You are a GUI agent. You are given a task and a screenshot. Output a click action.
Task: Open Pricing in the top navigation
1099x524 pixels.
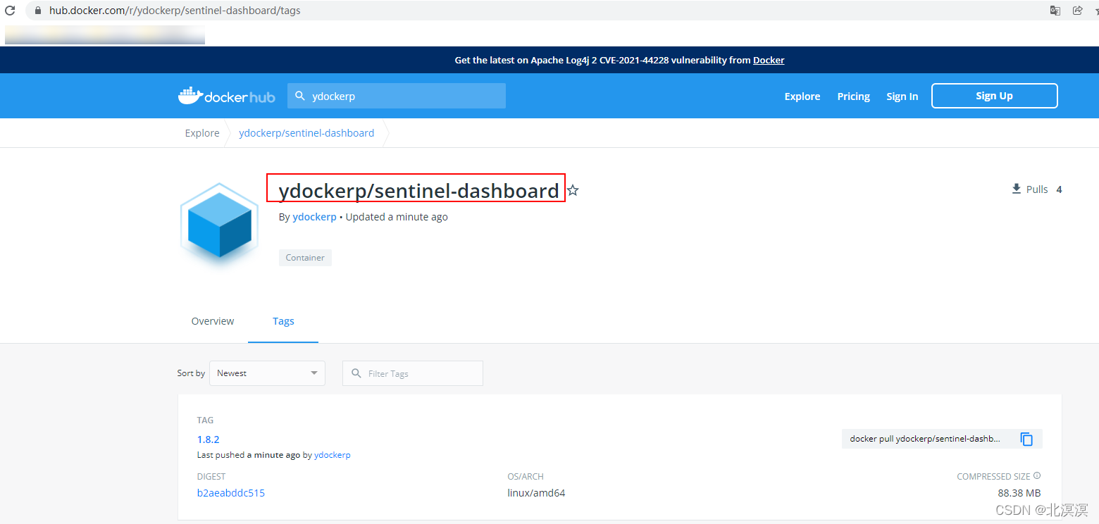[853, 96]
